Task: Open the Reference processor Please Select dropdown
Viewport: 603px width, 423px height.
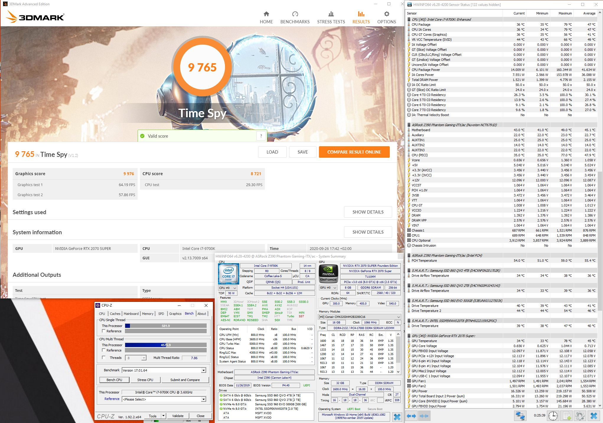Action: pos(203,399)
